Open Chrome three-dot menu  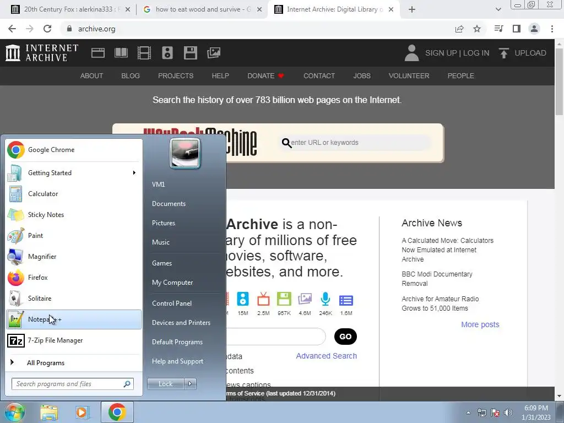coord(552,29)
